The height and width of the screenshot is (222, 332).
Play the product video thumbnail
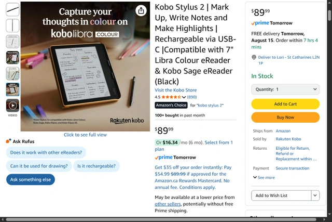(12, 106)
